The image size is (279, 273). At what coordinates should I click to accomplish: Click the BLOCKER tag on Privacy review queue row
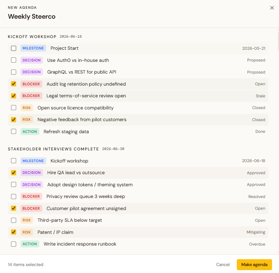[31, 197]
